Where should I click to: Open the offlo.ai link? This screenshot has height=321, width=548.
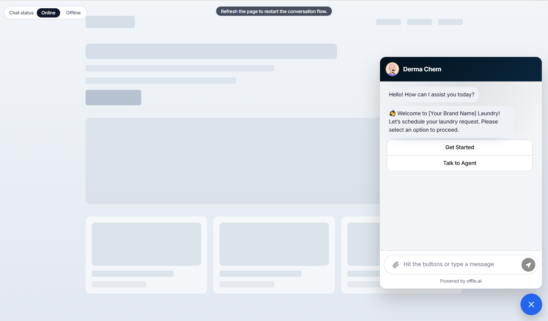(474, 281)
